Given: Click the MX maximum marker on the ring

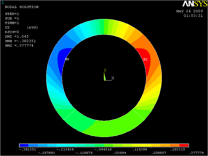Looking at the screenshot, I should (145, 59).
